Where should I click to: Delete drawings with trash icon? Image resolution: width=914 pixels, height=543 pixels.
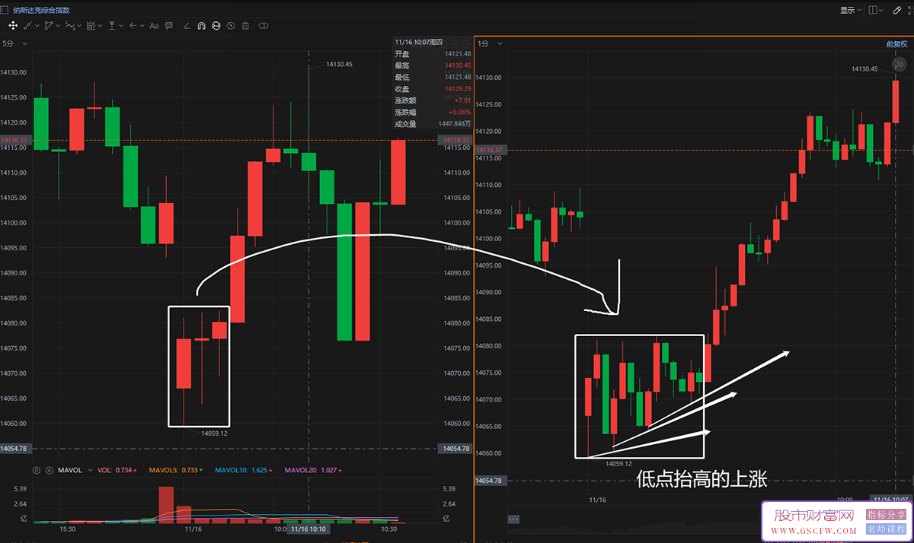(x=245, y=26)
